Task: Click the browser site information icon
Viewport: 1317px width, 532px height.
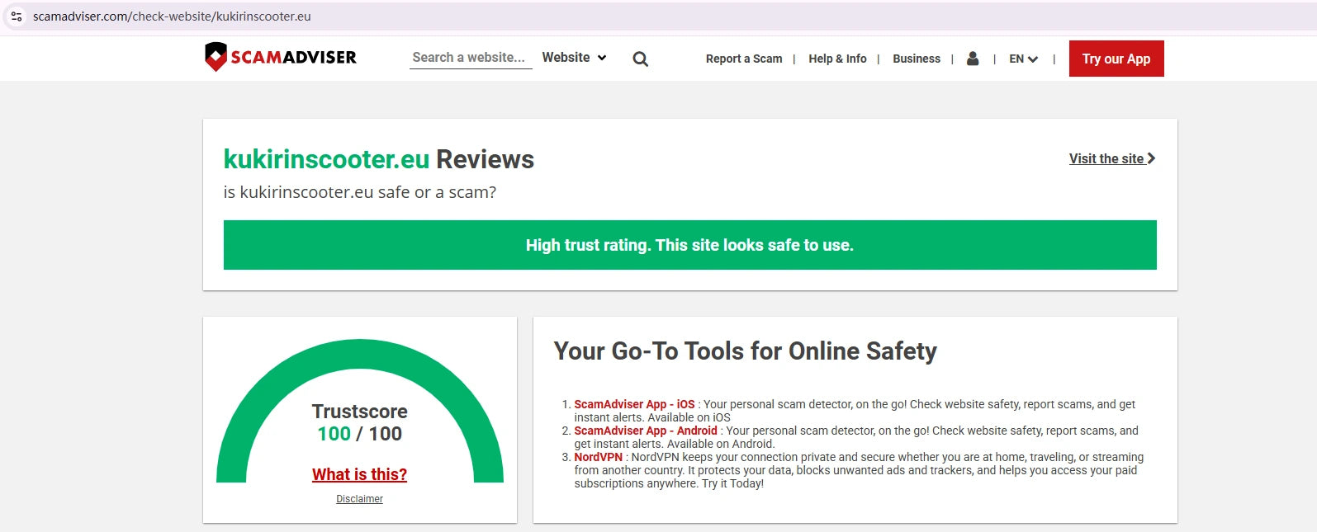Action: 17,16
